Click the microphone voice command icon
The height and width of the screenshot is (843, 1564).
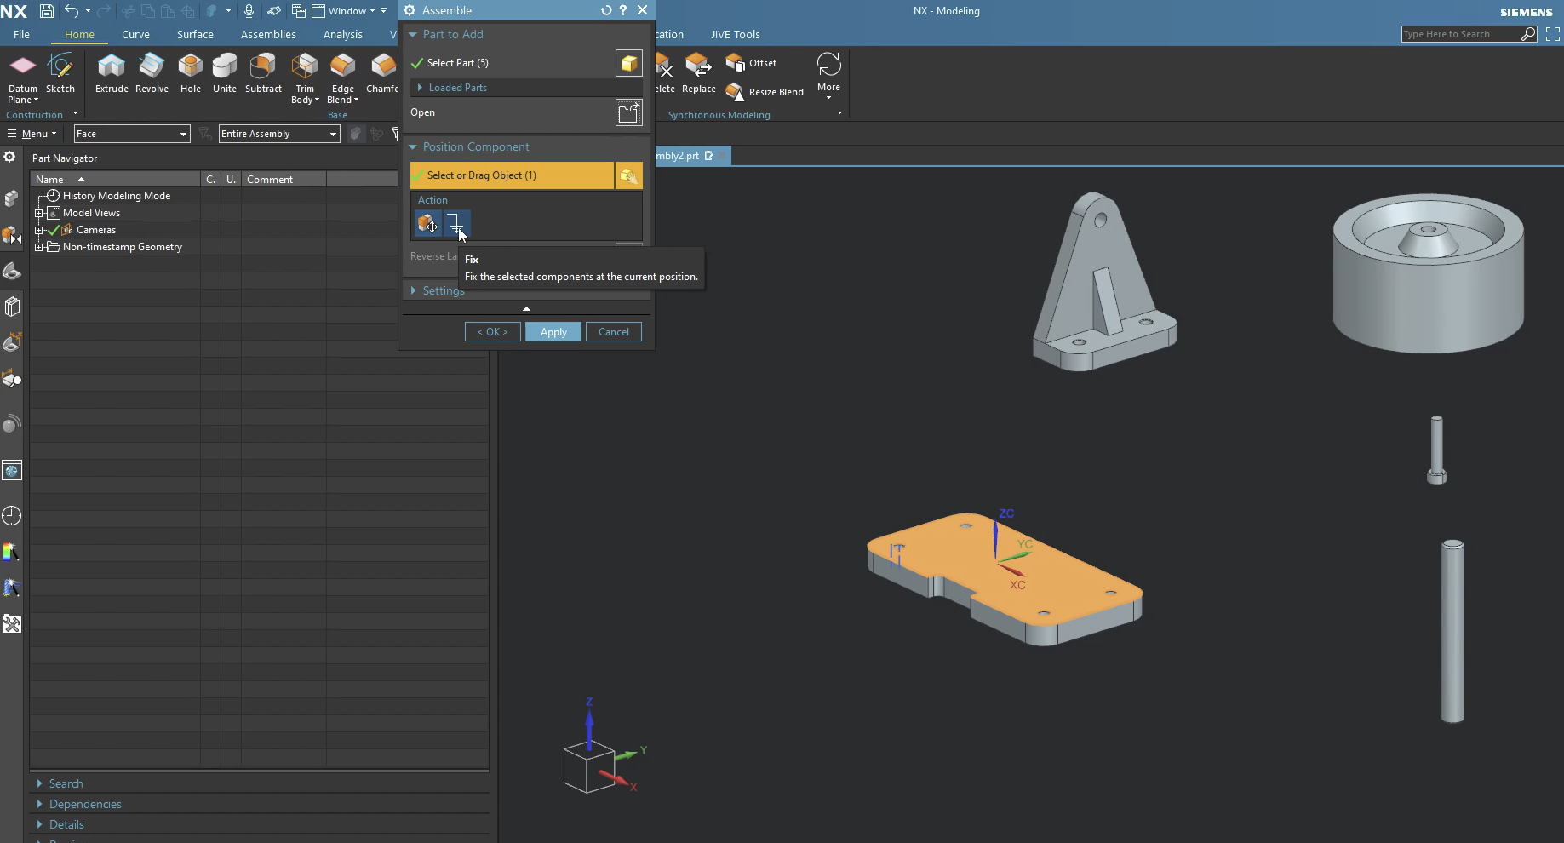tap(249, 11)
